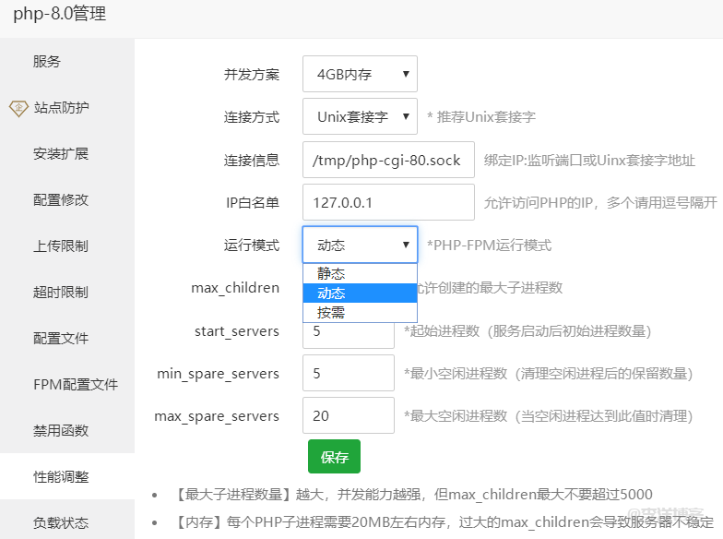Collapse the 运行模式 dropdown

click(360, 245)
